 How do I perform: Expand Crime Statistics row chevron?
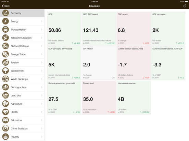(42, 128)
